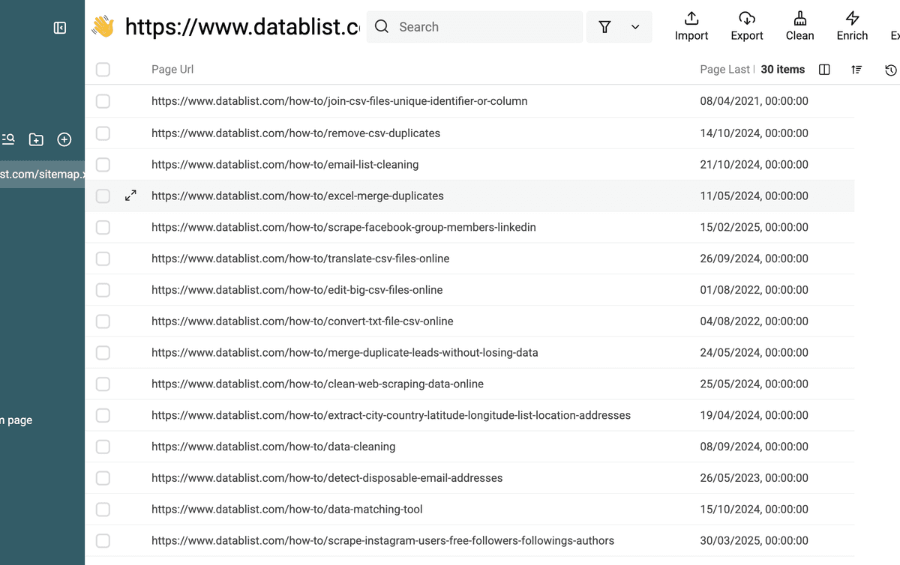Click the date 30/03/2025, 00:00:00
Viewport: 900px width, 565px height.
[x=754, y=541]
